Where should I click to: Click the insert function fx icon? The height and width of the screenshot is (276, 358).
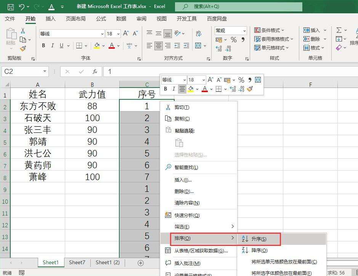point(95,72)
